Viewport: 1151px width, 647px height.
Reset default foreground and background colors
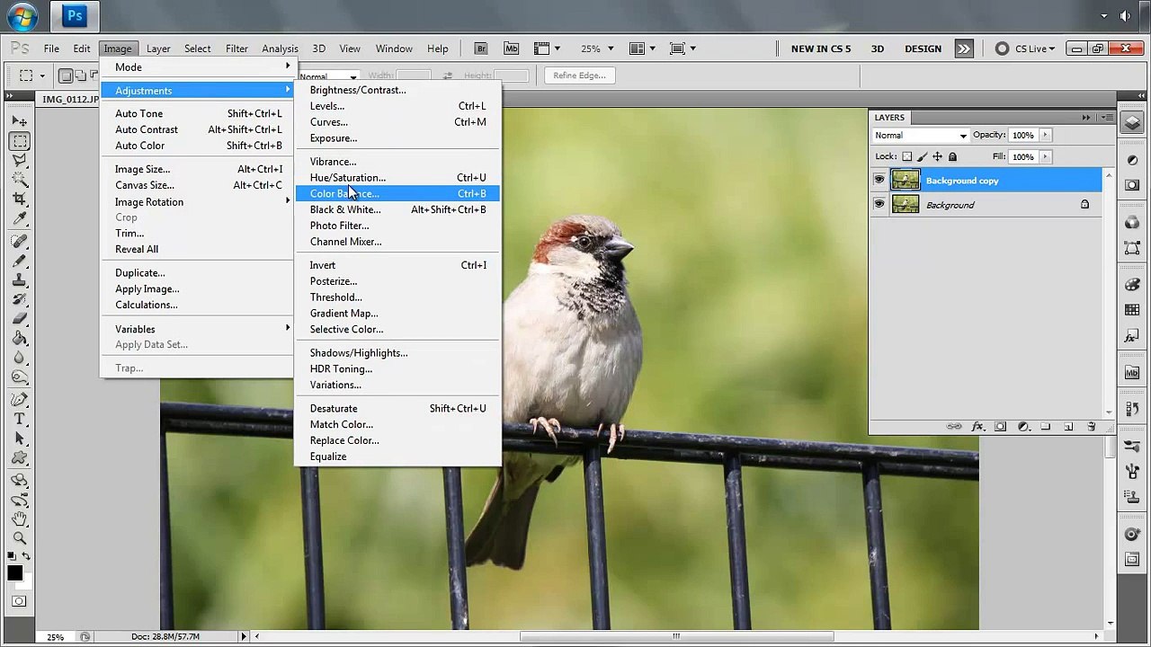click(13, 558)
